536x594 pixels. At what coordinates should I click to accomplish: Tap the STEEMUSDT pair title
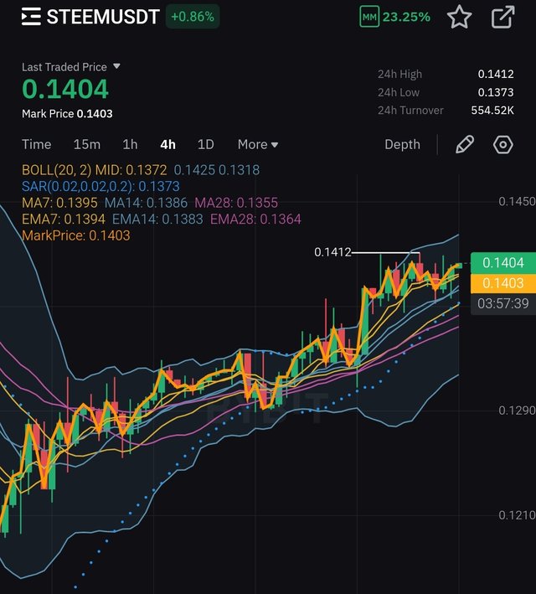103,17
